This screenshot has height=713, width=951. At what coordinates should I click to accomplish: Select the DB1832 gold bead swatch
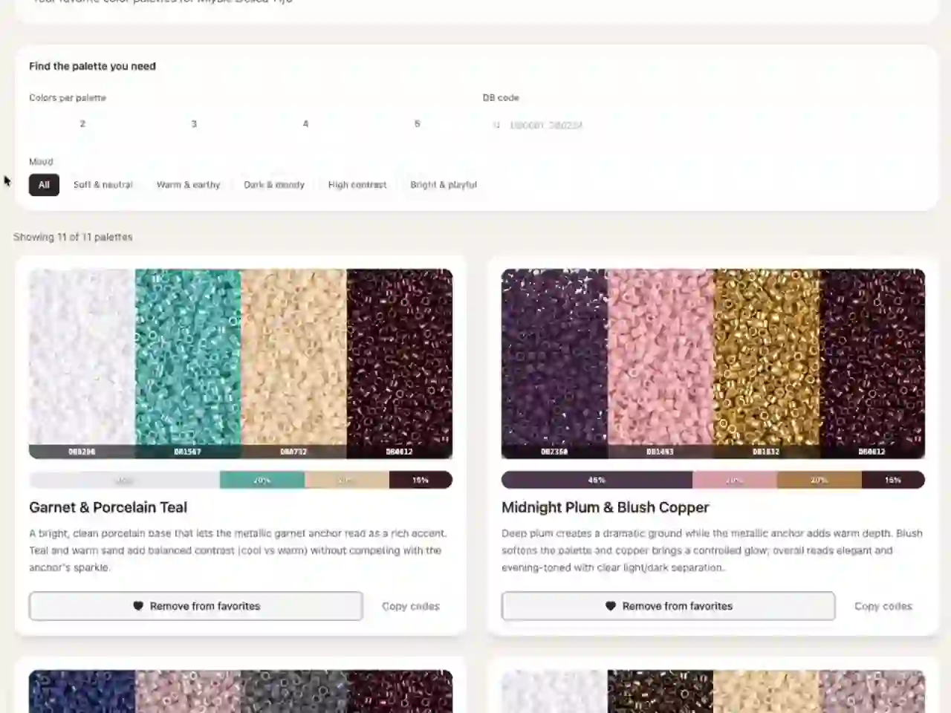766,364
